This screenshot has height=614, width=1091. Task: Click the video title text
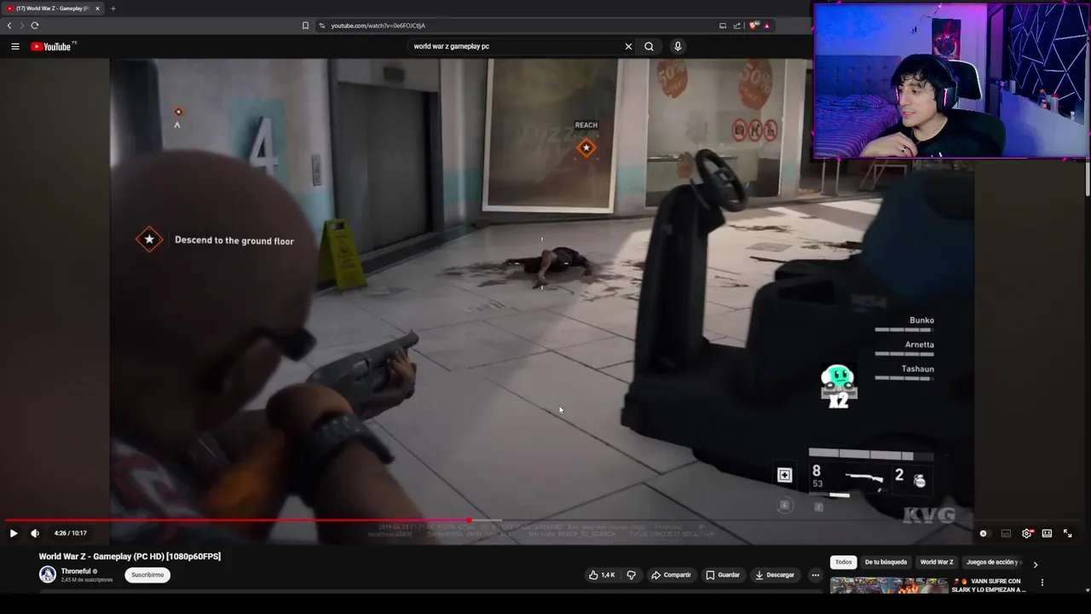130,556
